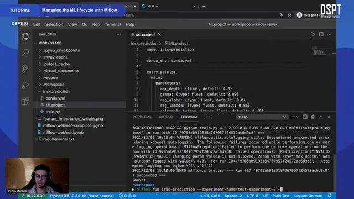
Task: Open editor More Actions menu
Action: tap(329, 34)
